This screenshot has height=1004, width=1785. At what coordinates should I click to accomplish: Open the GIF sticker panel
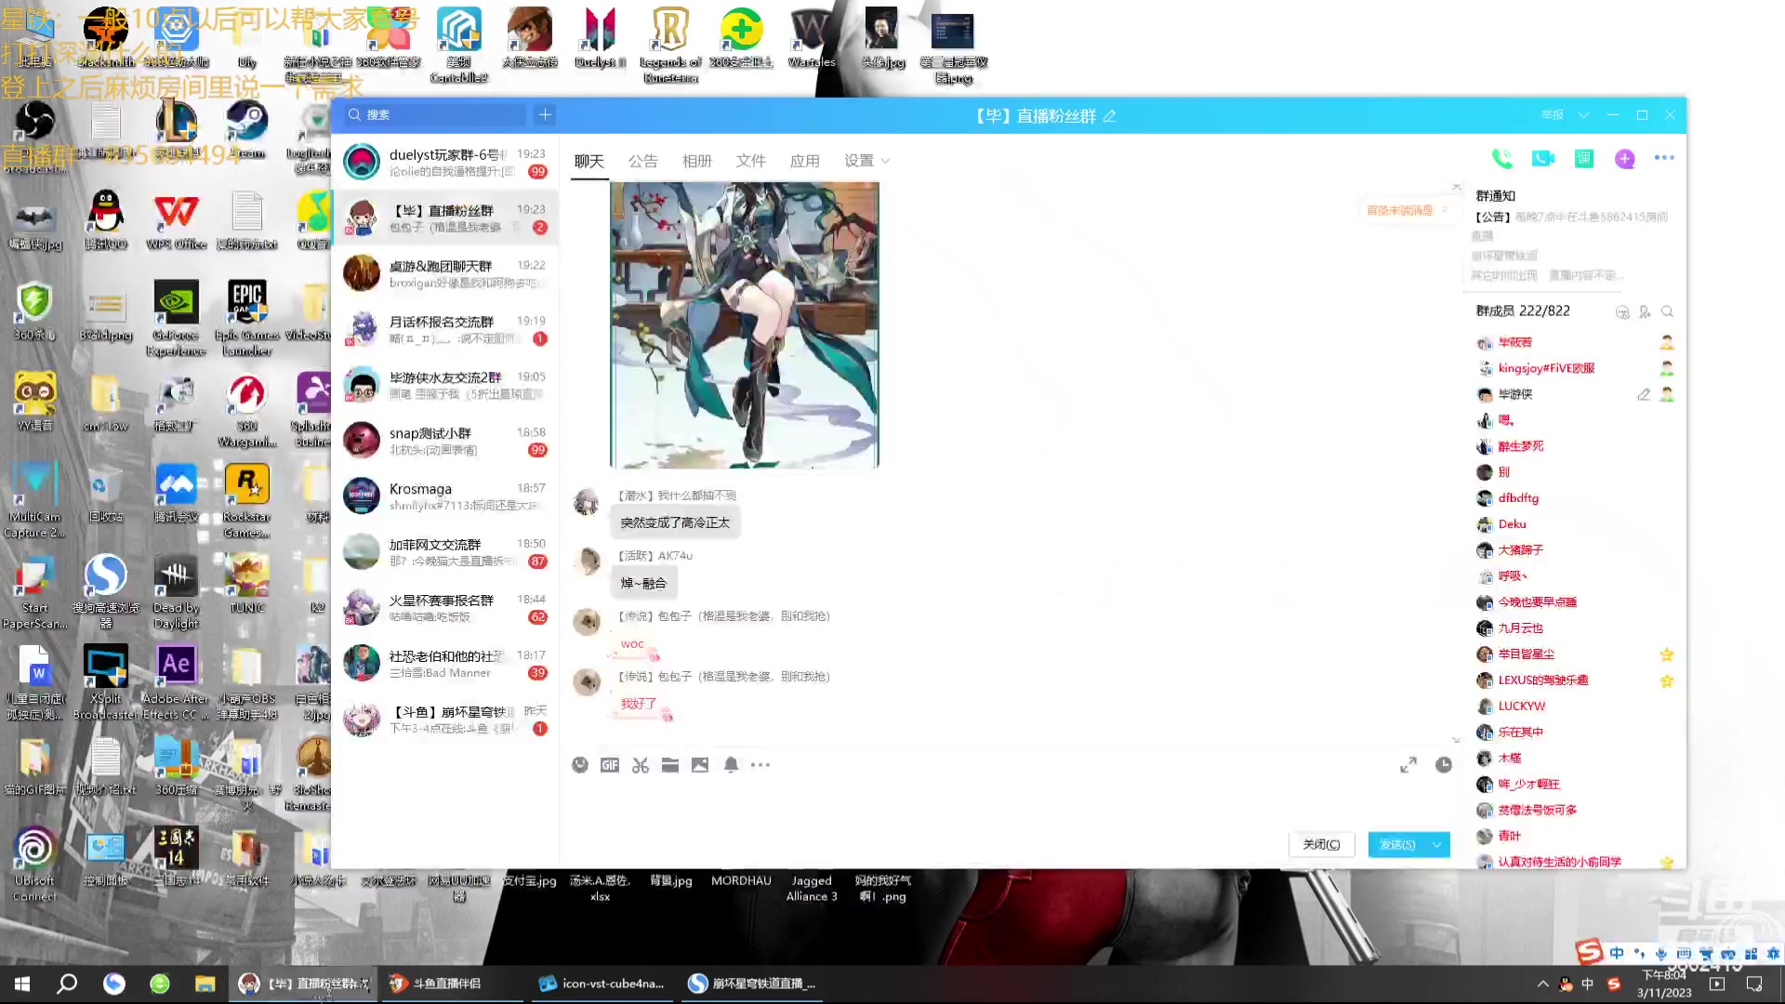pyautogui.click(x=610, y=765)
